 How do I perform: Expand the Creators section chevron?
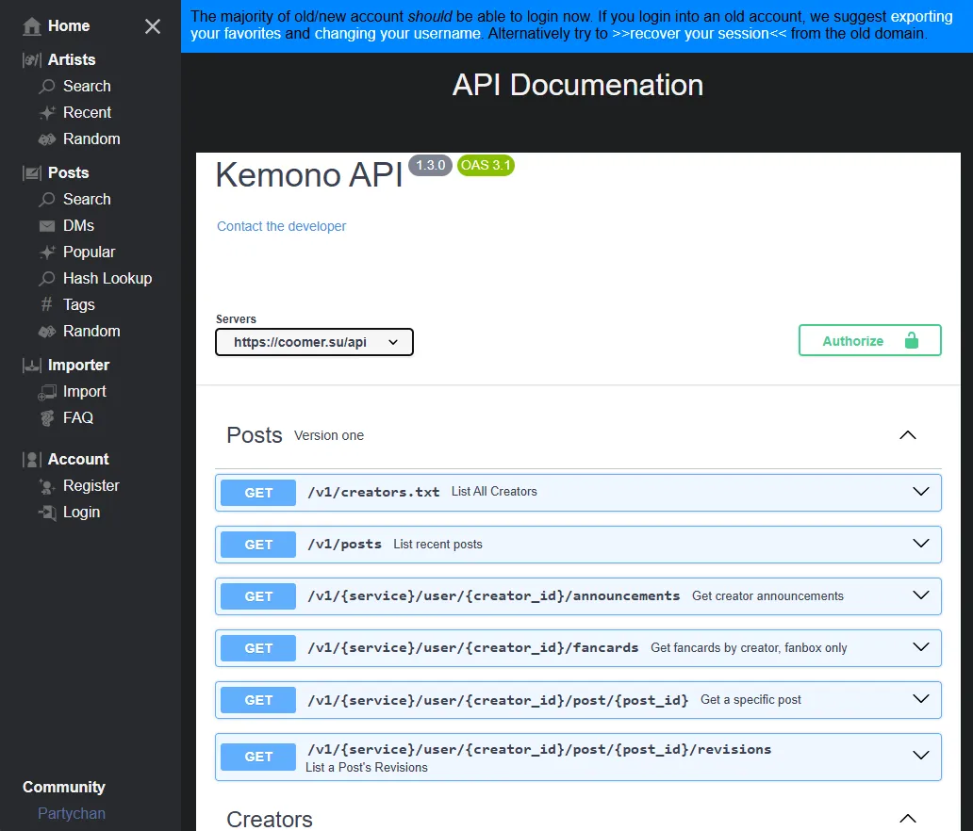907,818
